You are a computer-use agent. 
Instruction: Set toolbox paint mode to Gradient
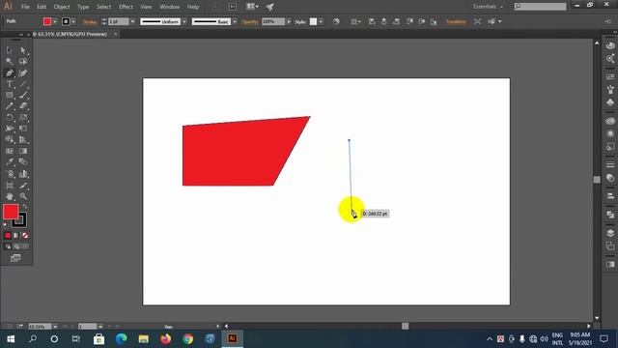16,236
